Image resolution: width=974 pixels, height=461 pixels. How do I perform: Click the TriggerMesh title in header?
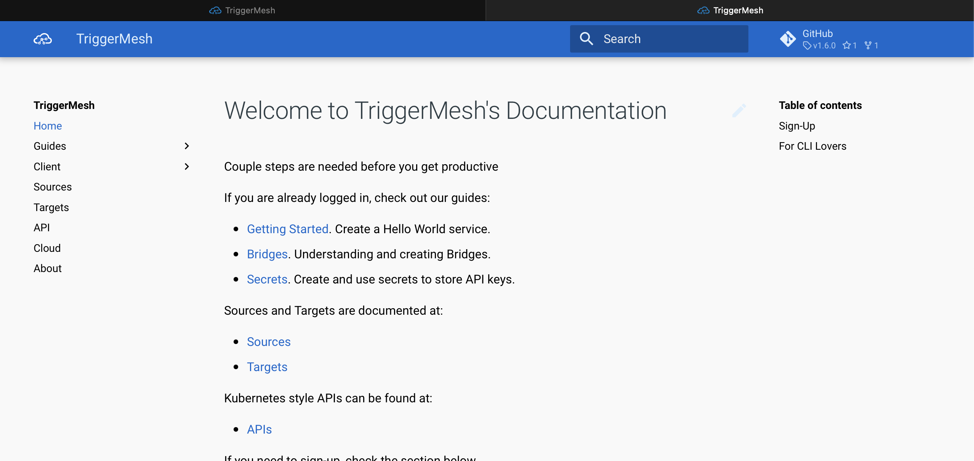(x=114, y=39)
